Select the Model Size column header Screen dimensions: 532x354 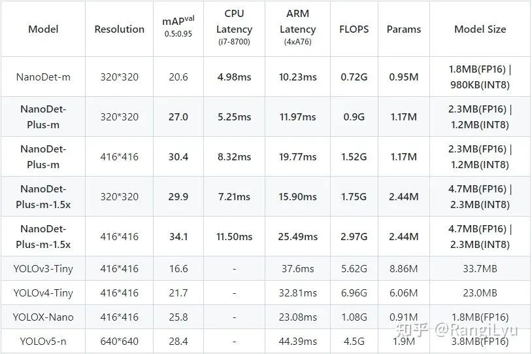480,29
